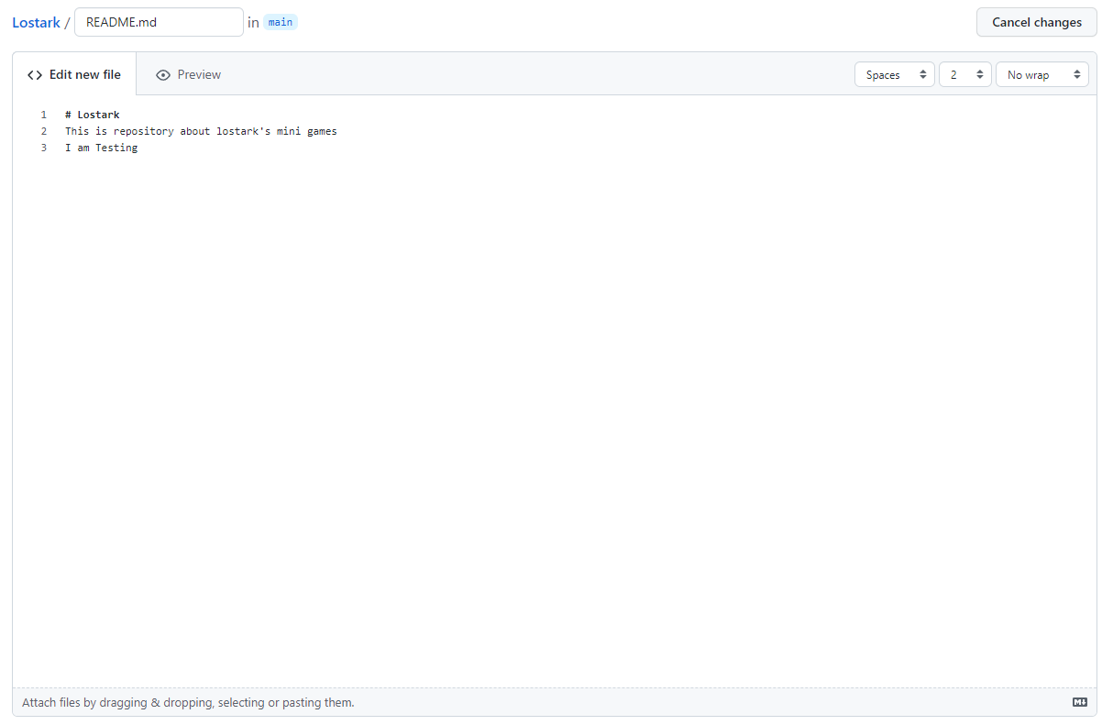Click the code brackets icon on the Edit new file tab
The width and height of the screenshot is (1113, 725).
[x=35, y=75]
